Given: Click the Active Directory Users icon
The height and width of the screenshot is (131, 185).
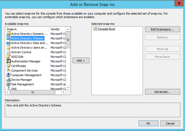Looking at the screenshot, I should coord(9,48).
